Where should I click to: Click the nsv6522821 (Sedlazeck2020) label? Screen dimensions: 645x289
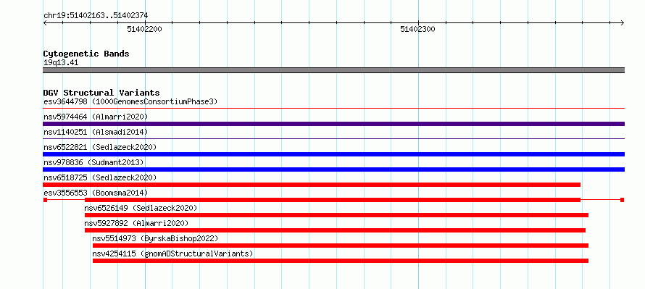tap(100, 147)
